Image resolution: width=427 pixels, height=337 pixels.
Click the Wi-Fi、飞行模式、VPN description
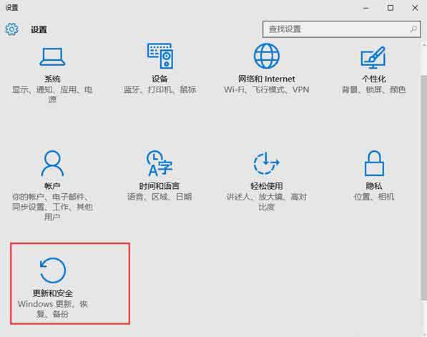[266, 89]
